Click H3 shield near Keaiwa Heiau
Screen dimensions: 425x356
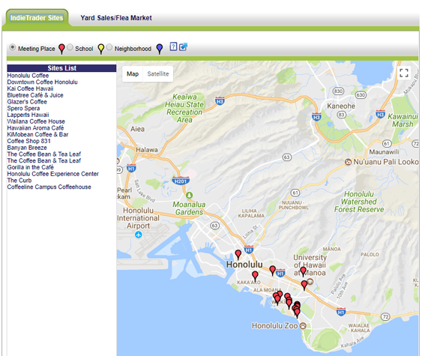(220, 101)
